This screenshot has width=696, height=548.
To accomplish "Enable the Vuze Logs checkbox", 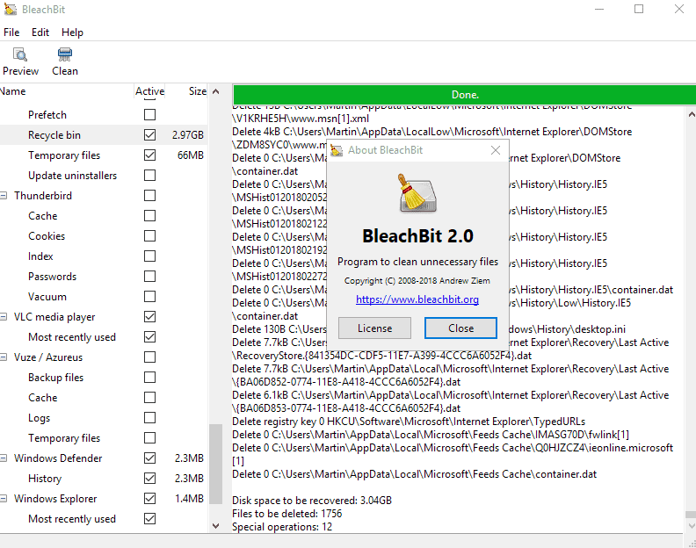I will point(149,417).
